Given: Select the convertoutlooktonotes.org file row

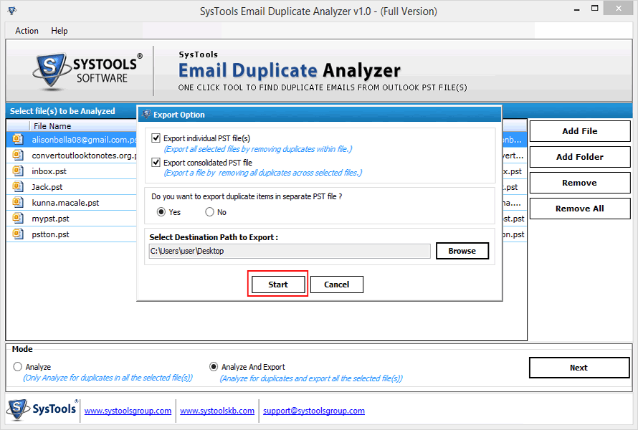Looking at the screenshot, I should pyautogui.click(x=72, y=156).
